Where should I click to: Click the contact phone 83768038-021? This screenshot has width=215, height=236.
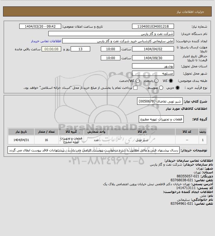tap(182, 180)
